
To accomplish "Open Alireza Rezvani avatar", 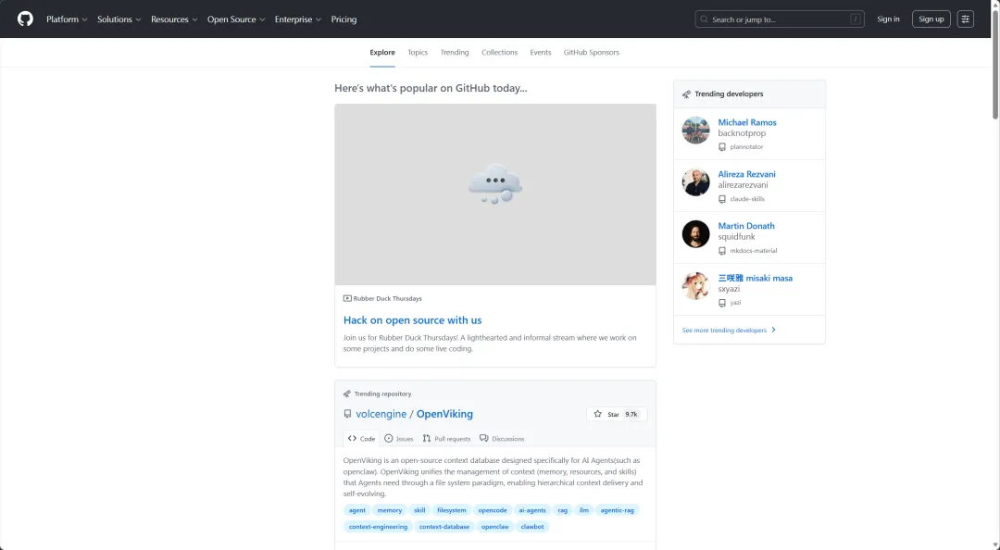I will click(695, 182).
